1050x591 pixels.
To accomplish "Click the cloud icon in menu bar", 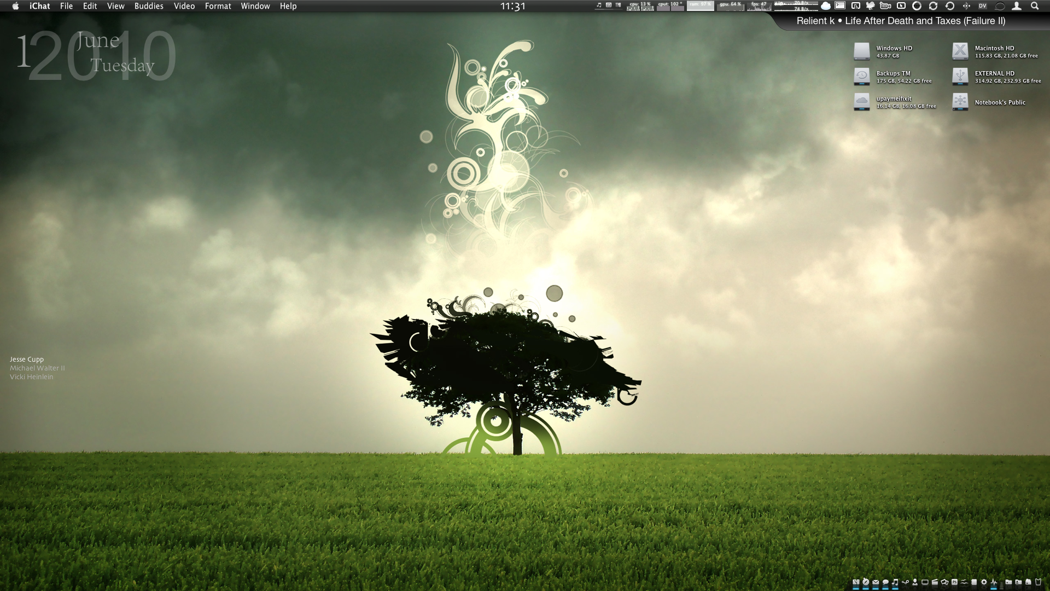I will pos(826,6).
